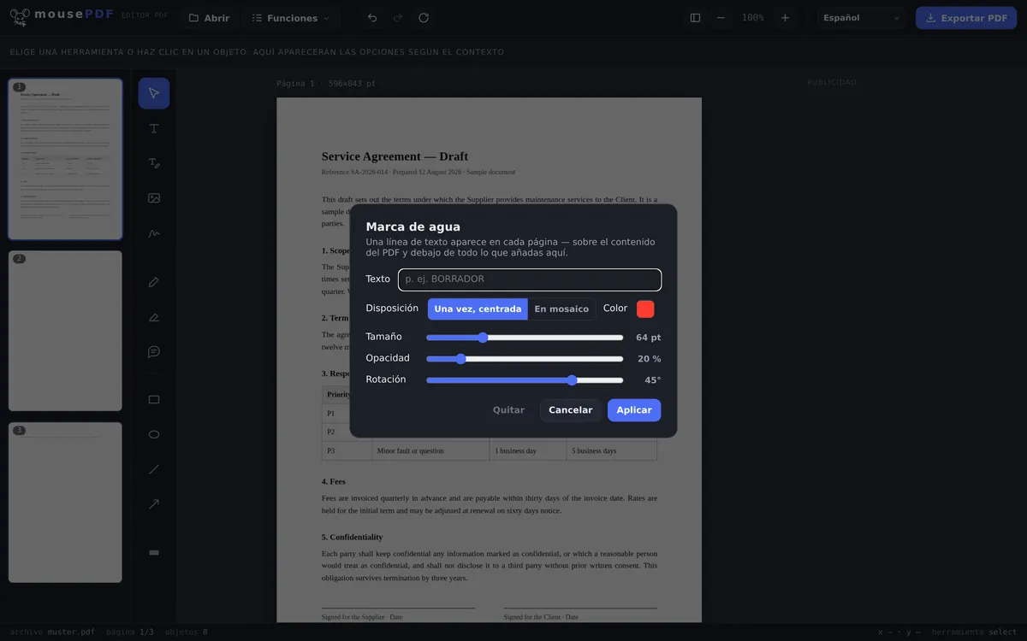The height and width of the screenshot is (641, 1027).
Task: Select the Image insert tool
Action: [x=154, y=198]
